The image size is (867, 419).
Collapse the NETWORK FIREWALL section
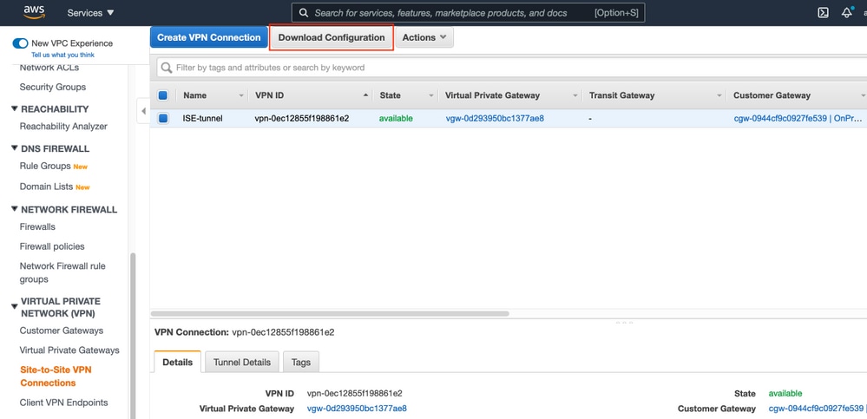point(15,209)
